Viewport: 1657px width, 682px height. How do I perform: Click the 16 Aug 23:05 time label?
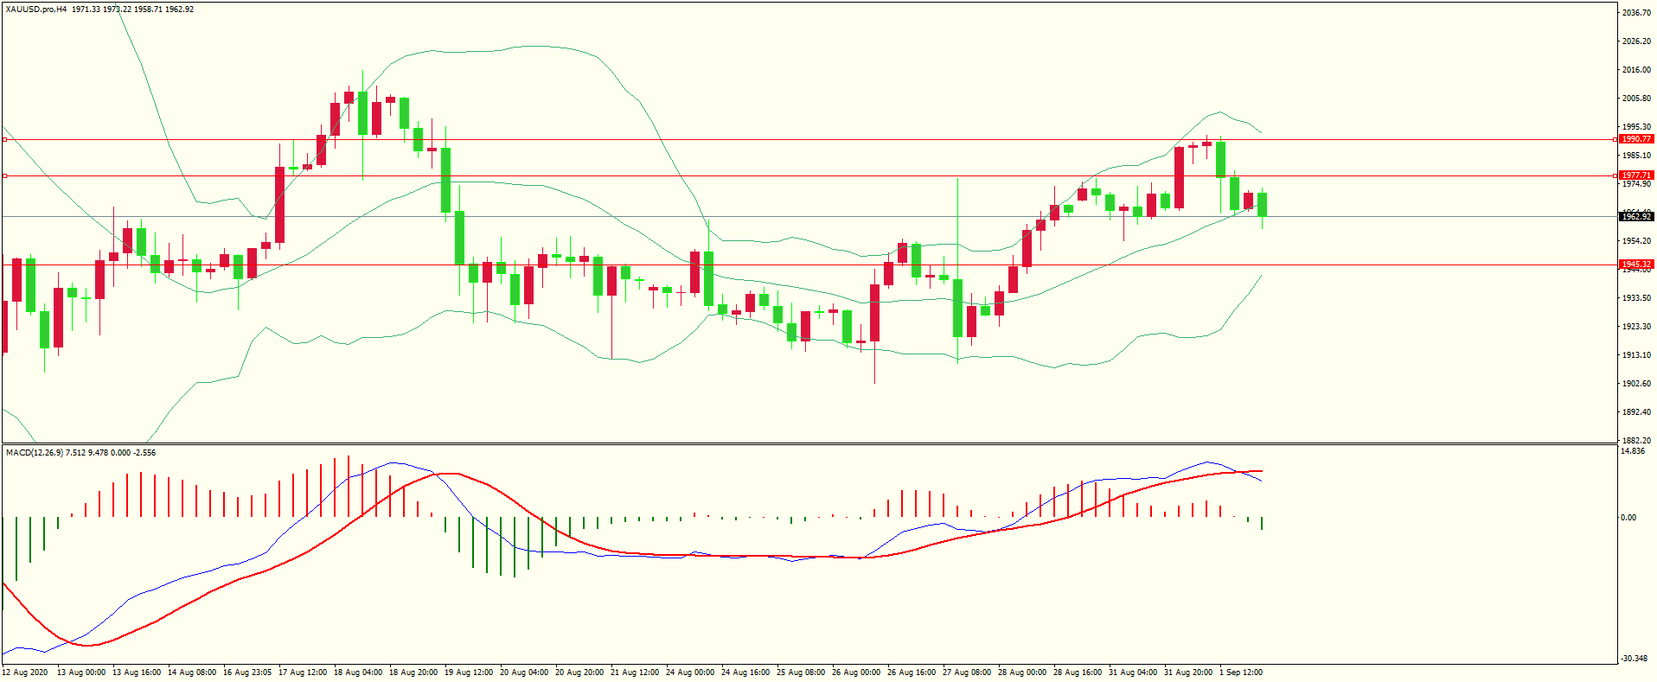(247, 672)
